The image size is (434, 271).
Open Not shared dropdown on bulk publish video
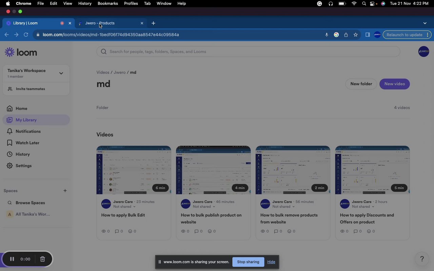point(204,207)
